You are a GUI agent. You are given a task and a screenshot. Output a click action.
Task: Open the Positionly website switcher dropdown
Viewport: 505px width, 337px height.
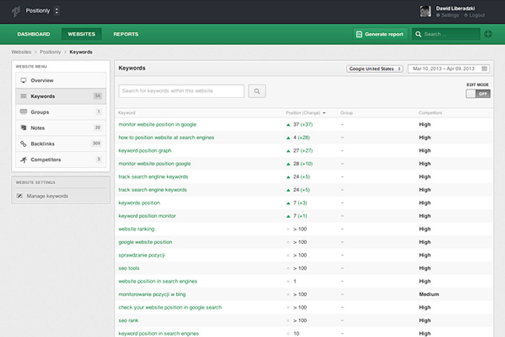pos(57,11)
